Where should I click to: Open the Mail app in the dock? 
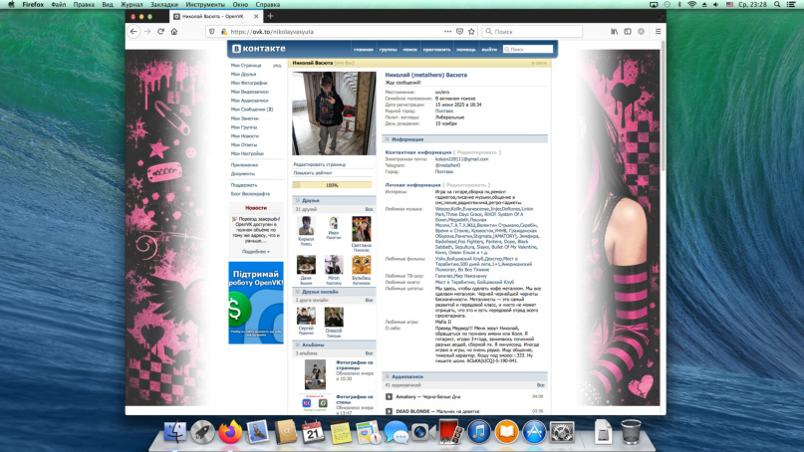pos(257,431)
